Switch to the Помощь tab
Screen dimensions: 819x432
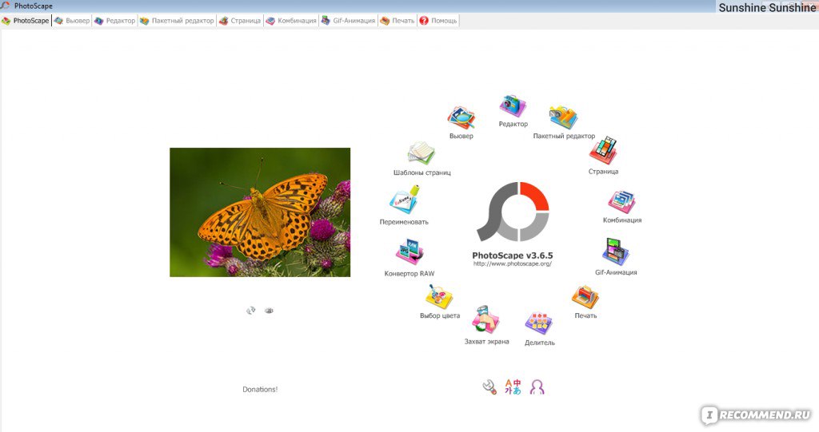coord(438,21)
